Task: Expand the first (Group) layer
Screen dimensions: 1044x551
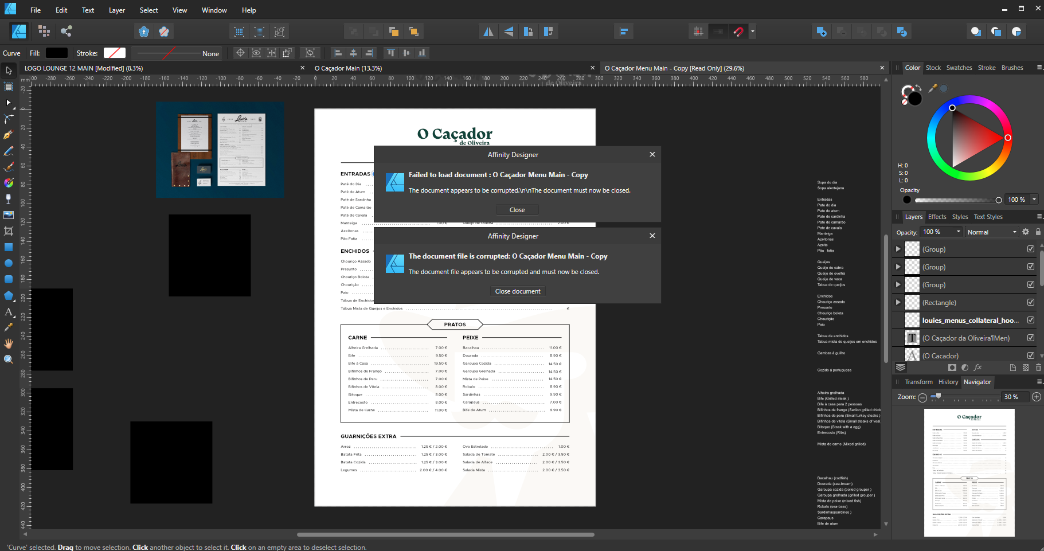Action: click(898, 249)
